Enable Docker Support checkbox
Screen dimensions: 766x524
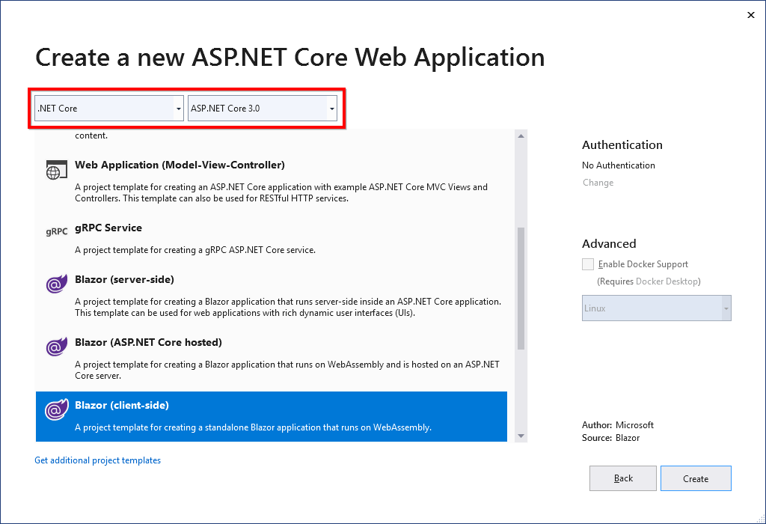point(588,264)
